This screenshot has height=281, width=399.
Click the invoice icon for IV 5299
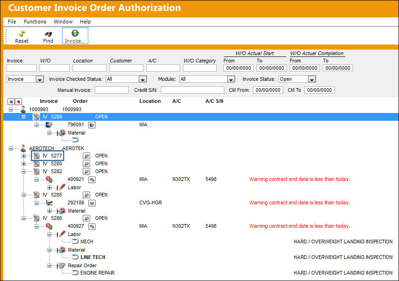pos(36,117)
